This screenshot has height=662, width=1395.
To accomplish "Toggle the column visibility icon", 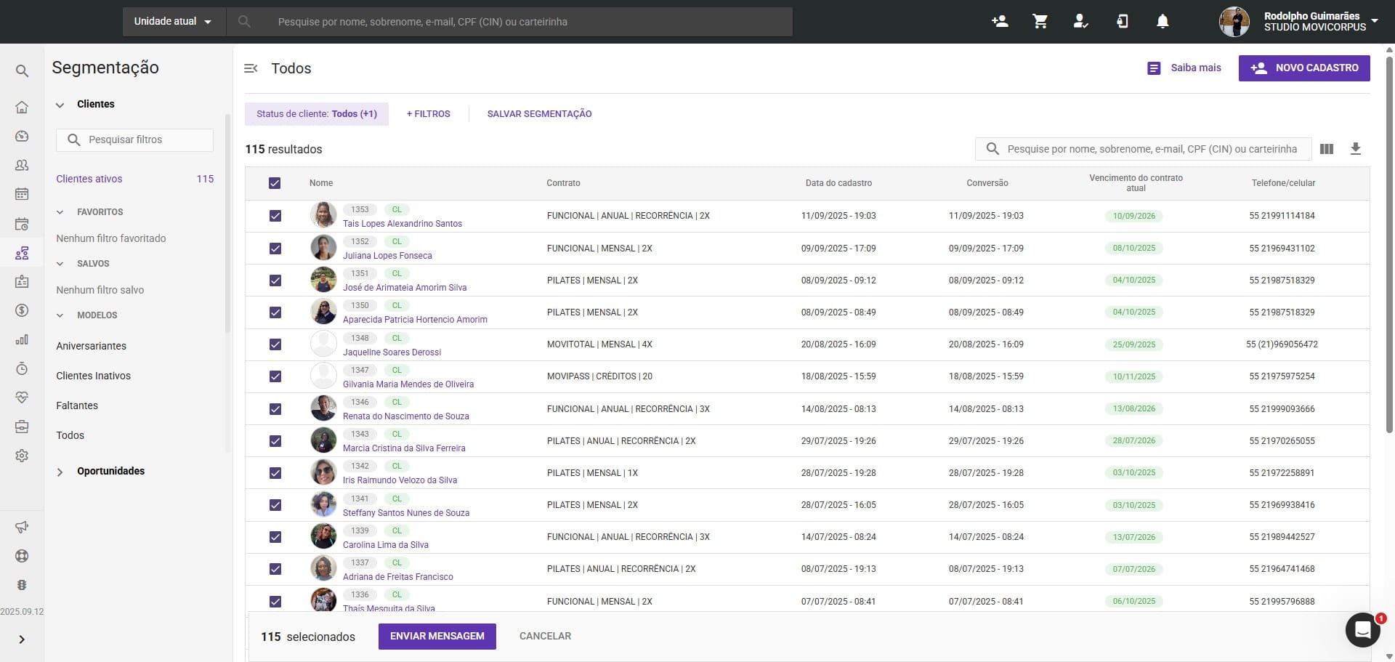I will (1327, 149).
